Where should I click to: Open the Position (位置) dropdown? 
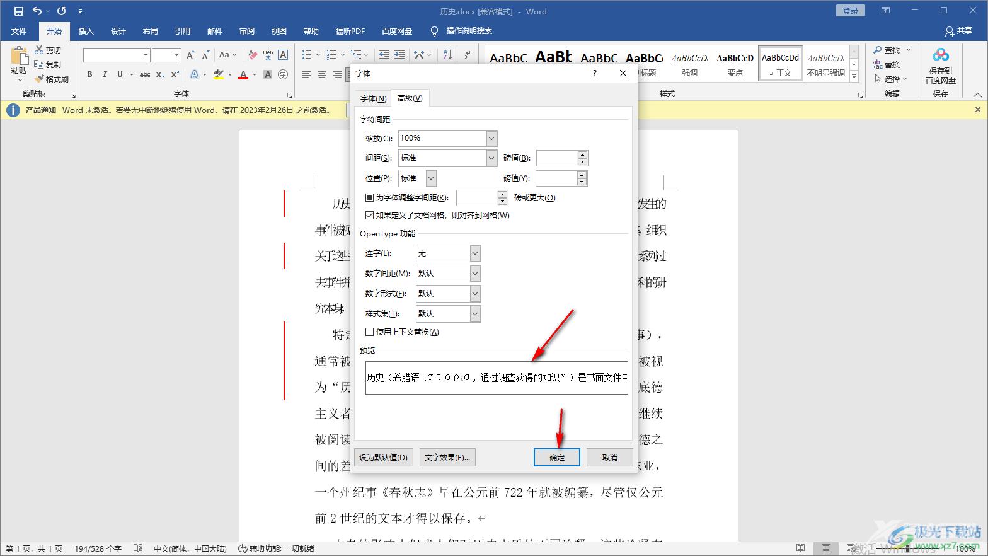pos(431,178)
